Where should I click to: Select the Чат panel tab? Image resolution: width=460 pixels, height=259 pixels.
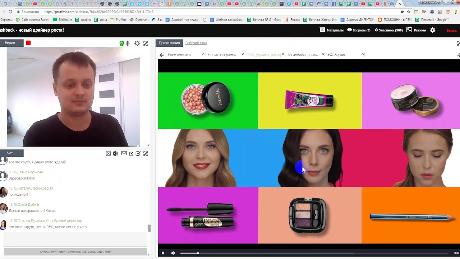(x=11, y=153)
